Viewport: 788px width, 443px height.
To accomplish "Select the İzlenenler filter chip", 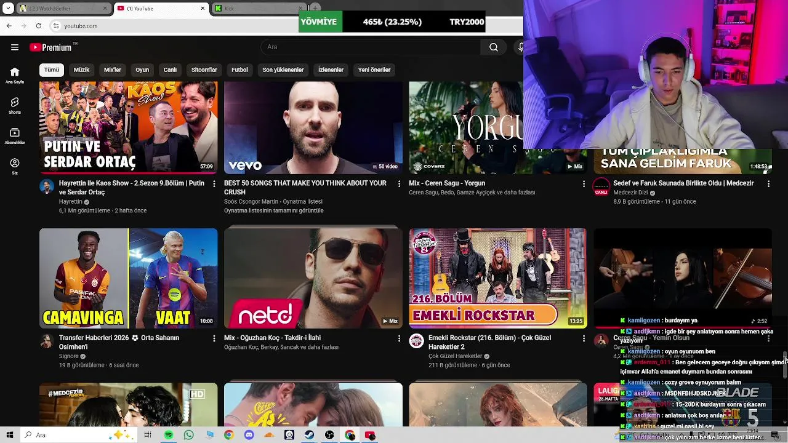I will pos(331,70).
